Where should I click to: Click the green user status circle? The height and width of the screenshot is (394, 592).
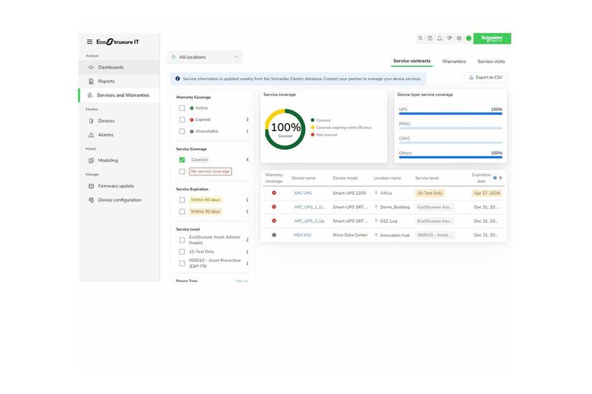pos(469,39)
